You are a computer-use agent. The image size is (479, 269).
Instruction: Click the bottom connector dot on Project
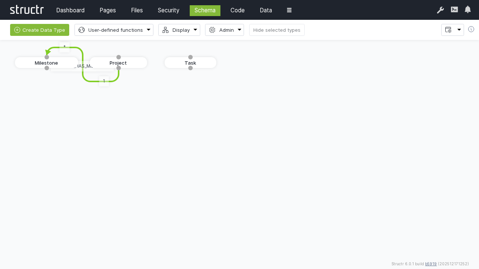pyautogui.click(x=119, y=68)
